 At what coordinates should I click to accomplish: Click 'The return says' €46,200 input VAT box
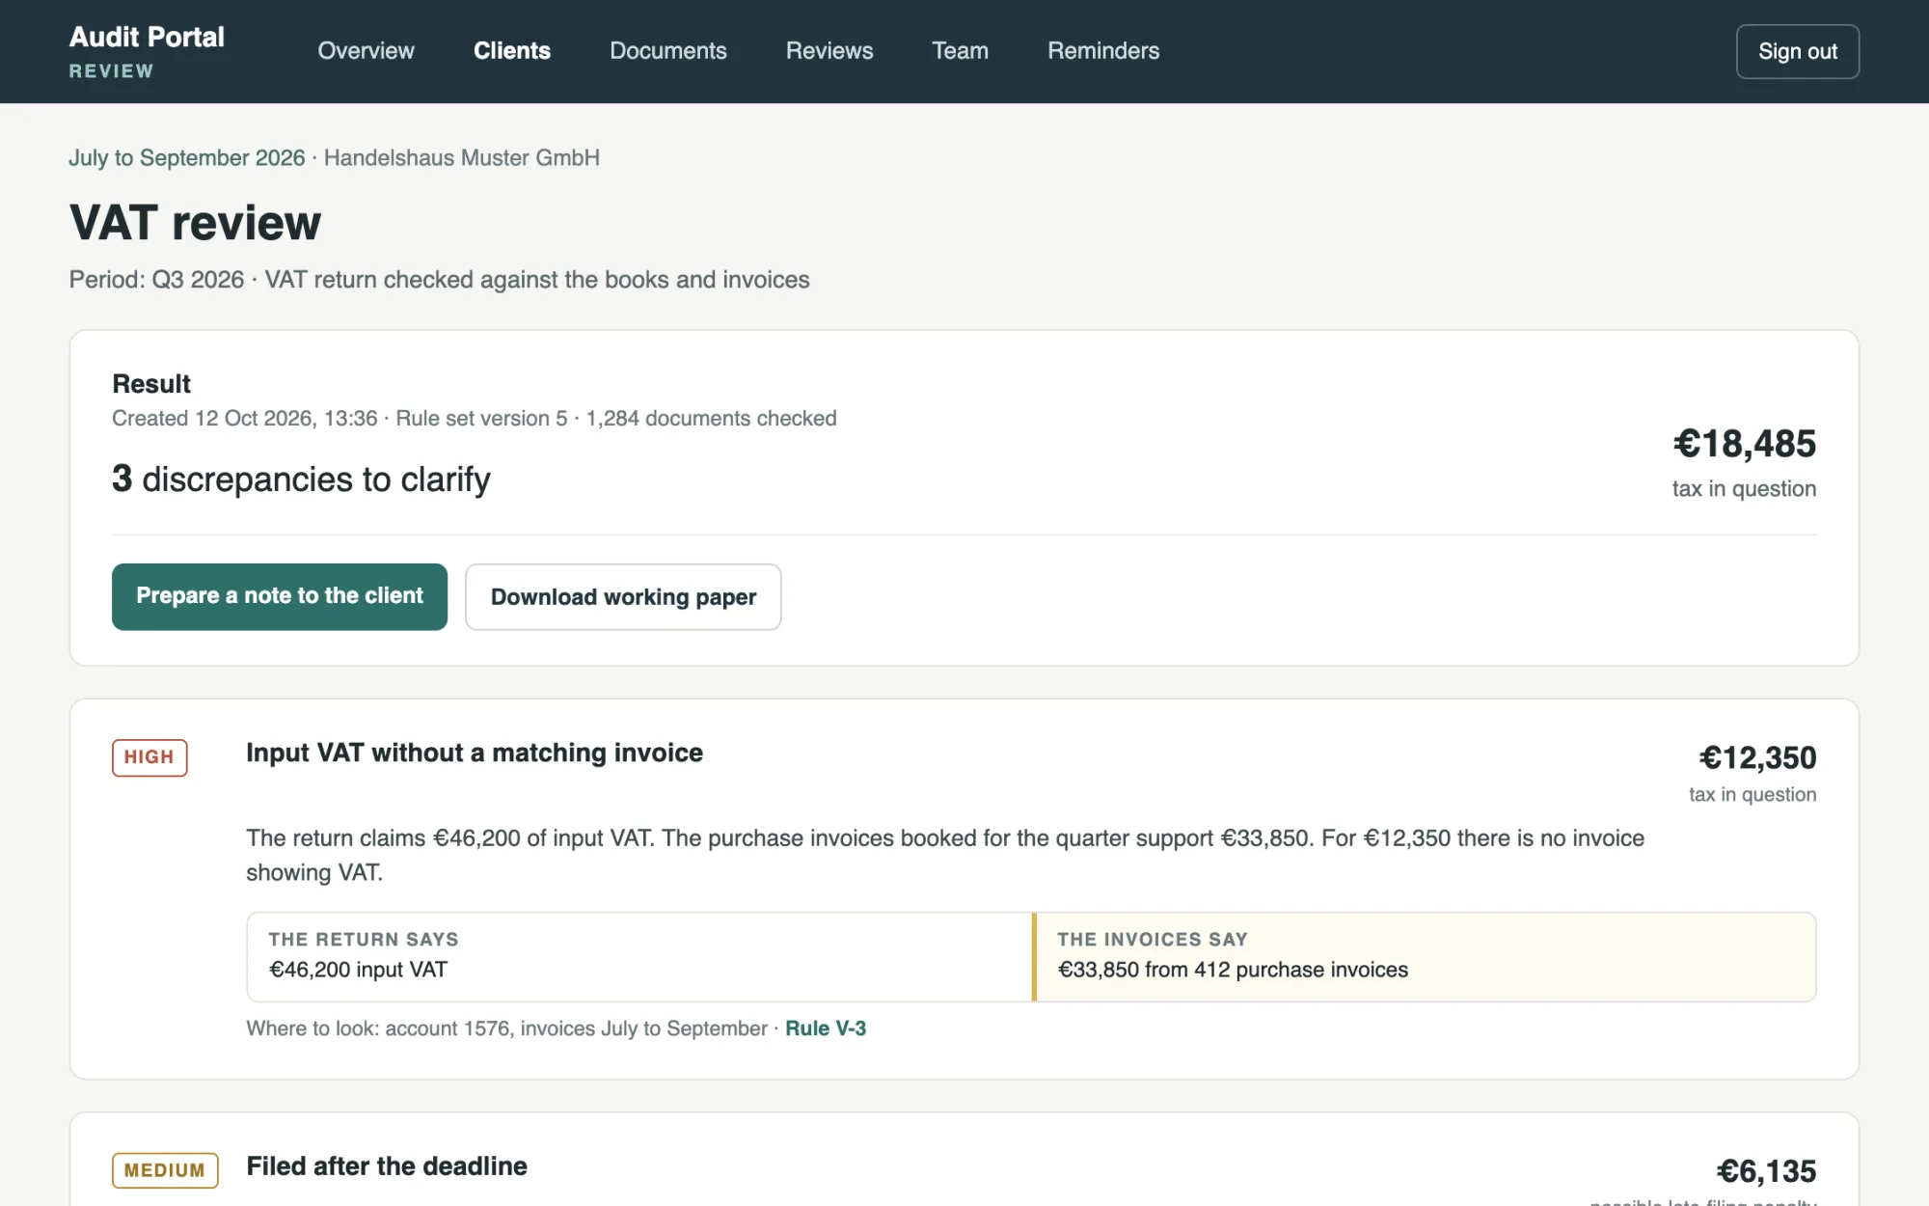[639, 956]
